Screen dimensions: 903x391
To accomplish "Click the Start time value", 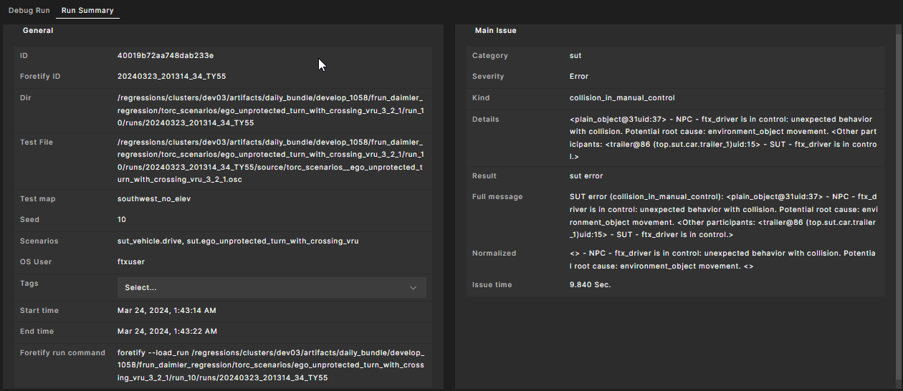I will click(x=167, y=310).
